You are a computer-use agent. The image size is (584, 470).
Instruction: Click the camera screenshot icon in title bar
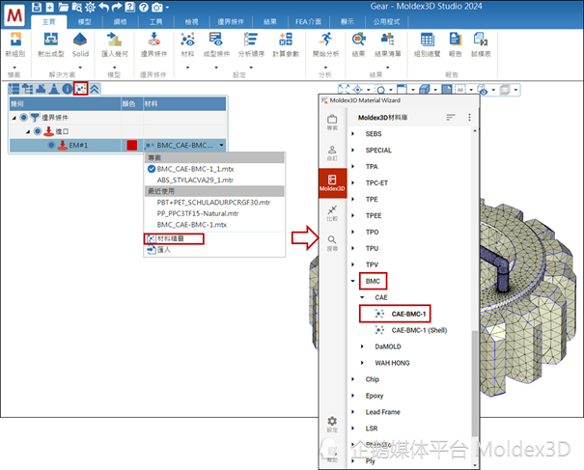tap(157, 7)
